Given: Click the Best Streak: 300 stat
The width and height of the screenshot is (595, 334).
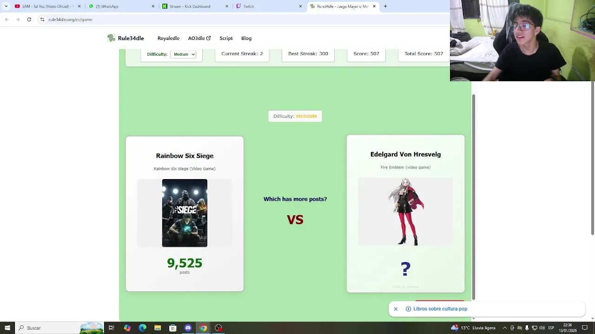Looking at the screenshot, I should (308, 54).
